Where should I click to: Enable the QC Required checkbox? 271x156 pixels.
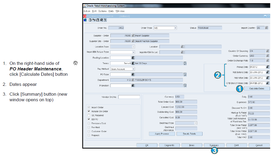[89, 115]
